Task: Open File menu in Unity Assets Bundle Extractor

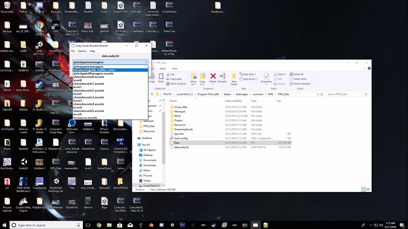Action: [x=73, y=51]
